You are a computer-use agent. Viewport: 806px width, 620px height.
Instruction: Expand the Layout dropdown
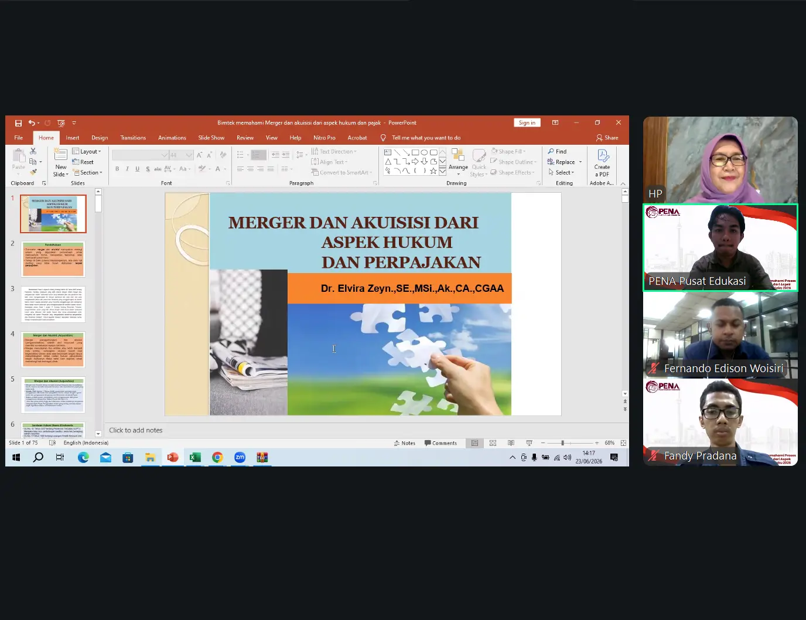[87, 151]
